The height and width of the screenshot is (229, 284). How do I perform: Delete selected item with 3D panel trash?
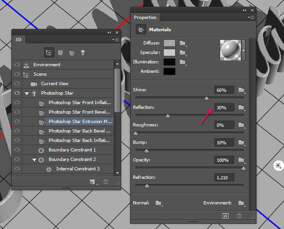106,182
